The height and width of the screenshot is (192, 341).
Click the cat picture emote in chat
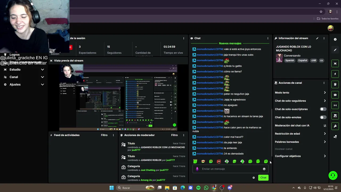click(x=227, y=111)
